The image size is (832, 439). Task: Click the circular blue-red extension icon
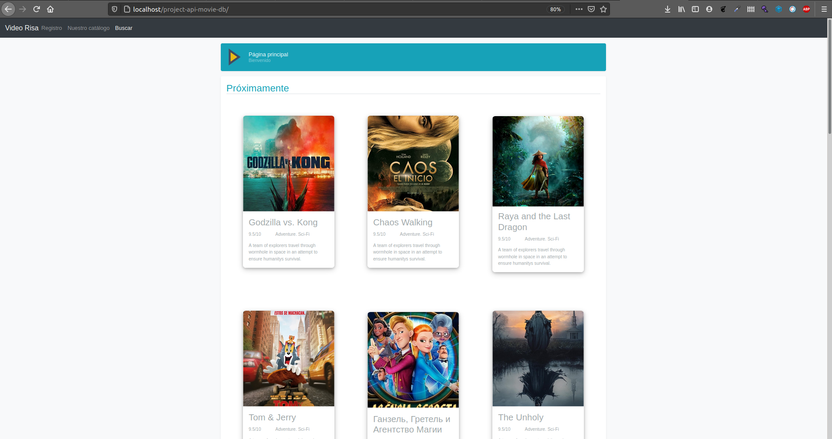point(793,9)
